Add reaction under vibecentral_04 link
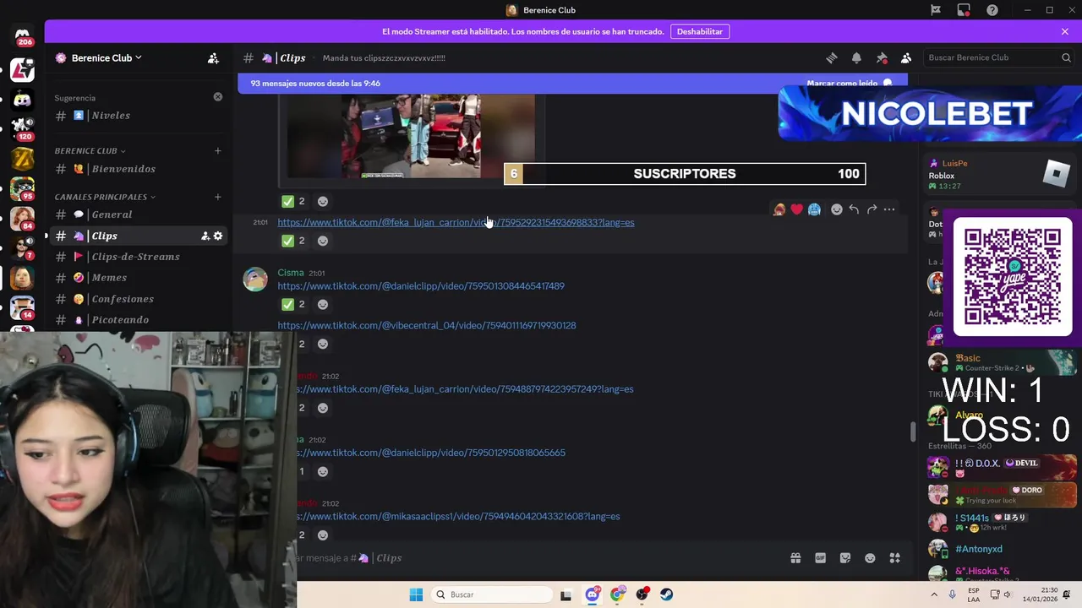Viewport: 1082px width, 608px height. click(x=323, y=344)
